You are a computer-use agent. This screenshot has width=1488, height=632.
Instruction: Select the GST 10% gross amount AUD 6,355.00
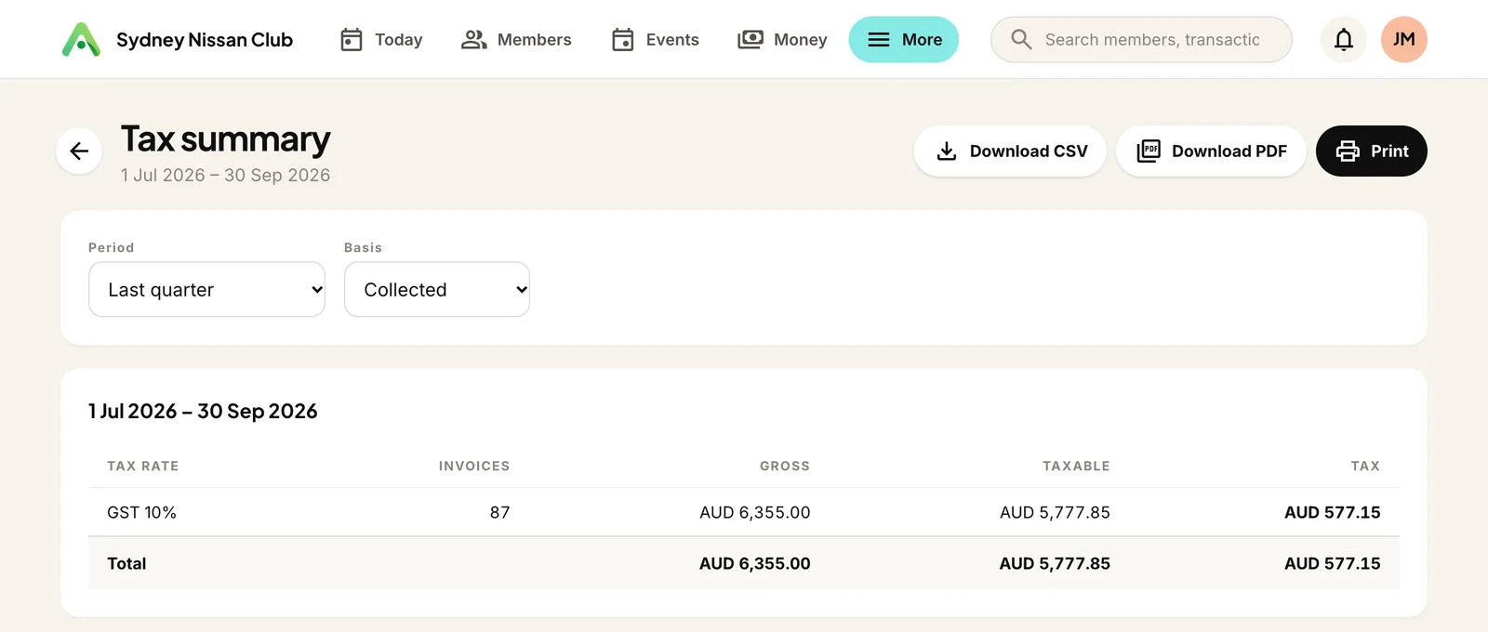pyautogui.click(x=755, y=512)
